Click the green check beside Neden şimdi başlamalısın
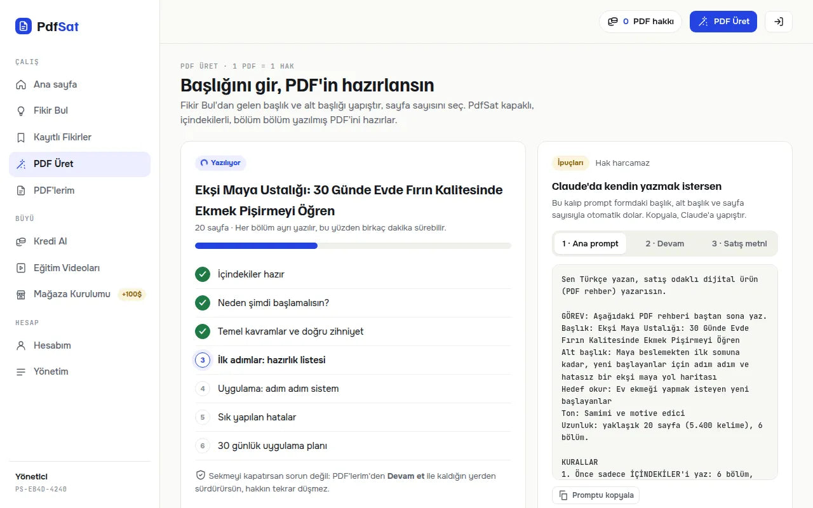 [x=203, y=303]
